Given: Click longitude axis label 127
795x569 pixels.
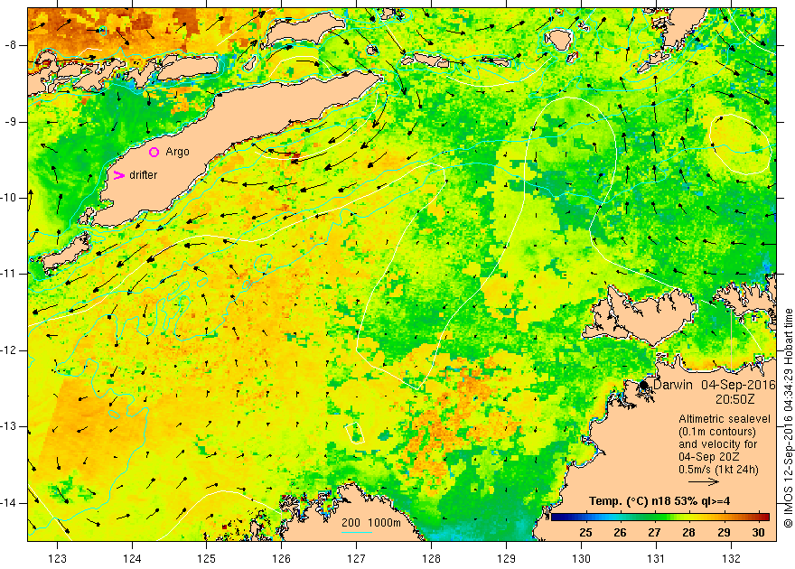Looking at the screenshot, I should pyautogui.click(x=357, y=558).
